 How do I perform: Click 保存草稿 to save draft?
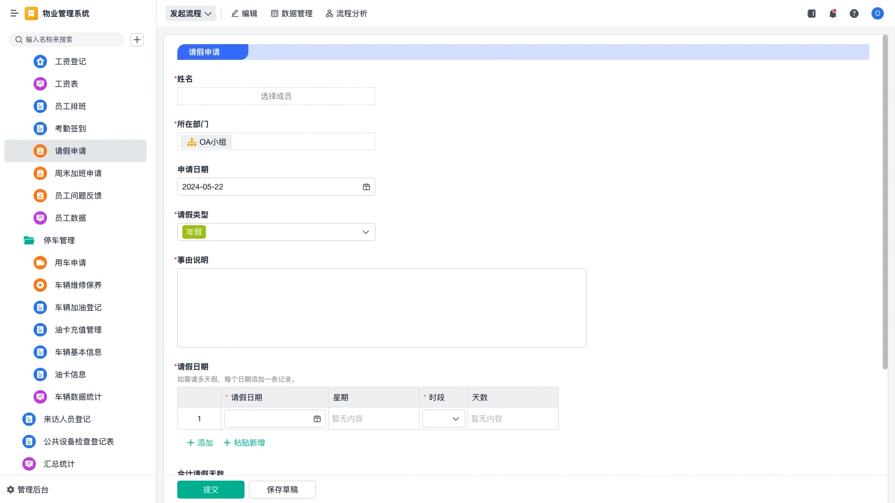pyautogui.click(x=282, y=489)
